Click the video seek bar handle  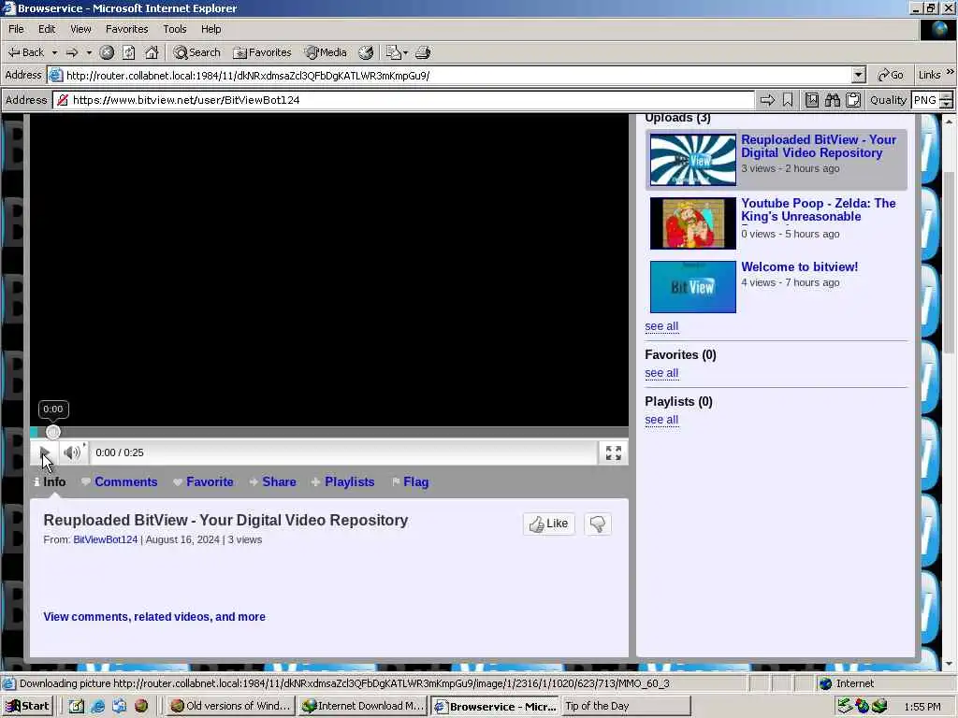tap(53, 432)
